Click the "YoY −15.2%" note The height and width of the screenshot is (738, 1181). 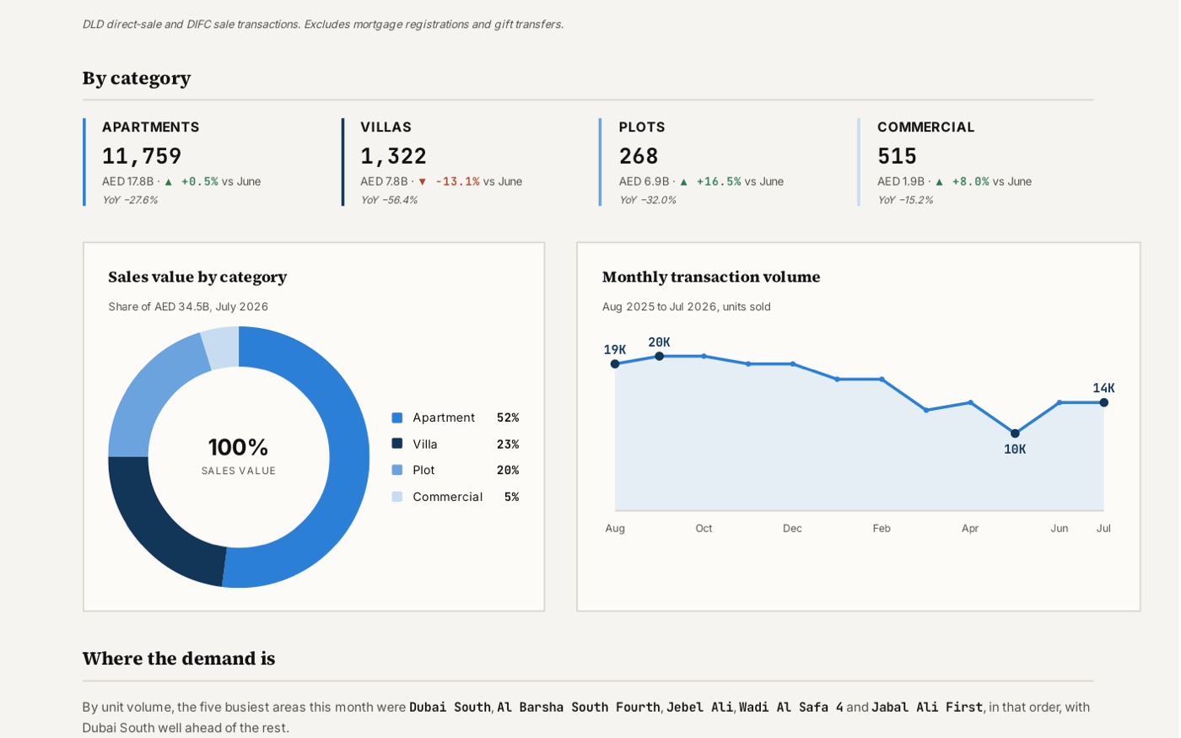pos(905,200)
